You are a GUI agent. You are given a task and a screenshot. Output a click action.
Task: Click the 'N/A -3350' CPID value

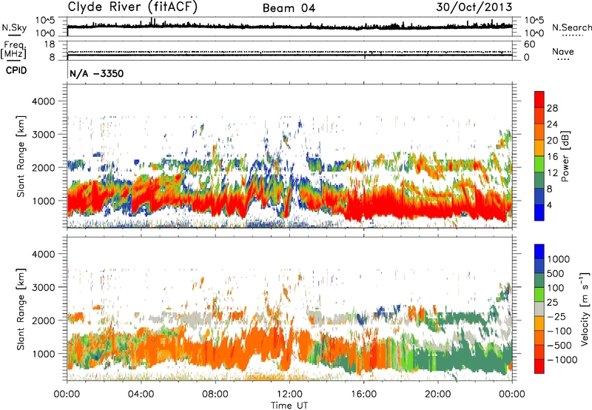tap(97, 73)
